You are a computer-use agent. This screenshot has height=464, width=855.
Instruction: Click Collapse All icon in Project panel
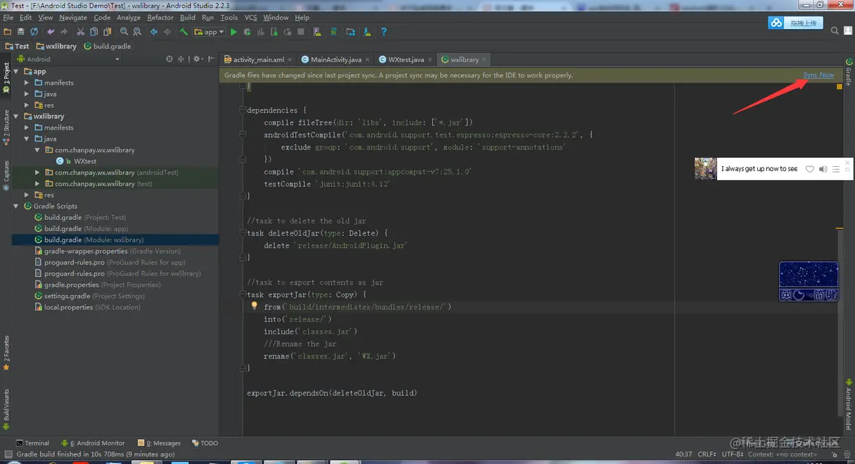tap(181, 59)
